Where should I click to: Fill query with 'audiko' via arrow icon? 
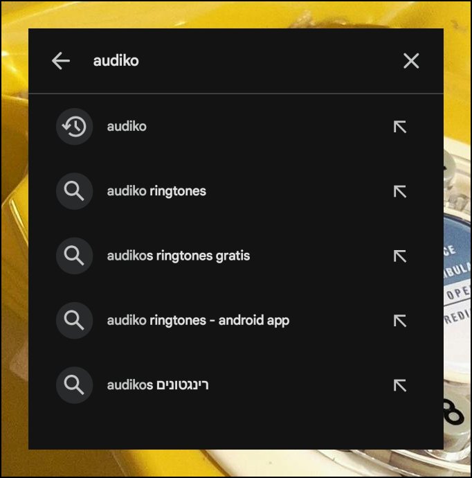[400, 127]
